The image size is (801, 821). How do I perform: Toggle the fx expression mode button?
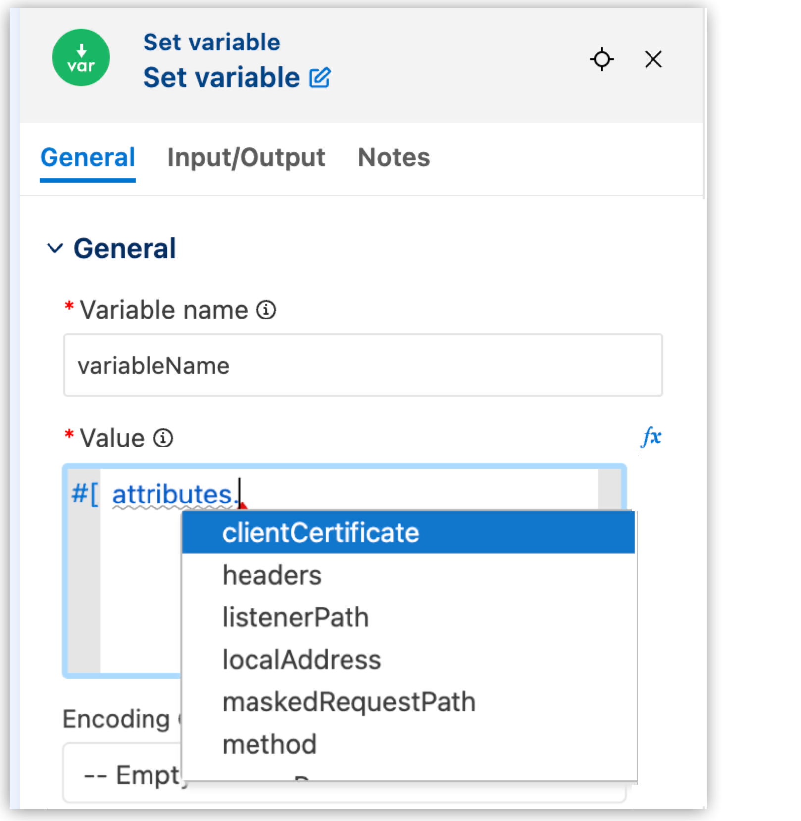click(x=651, y=437)
